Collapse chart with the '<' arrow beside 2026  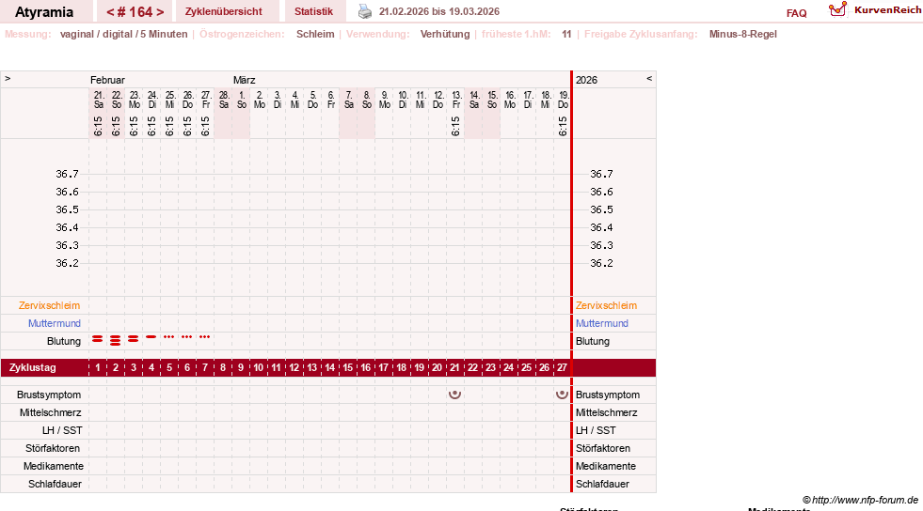point(649,78)
